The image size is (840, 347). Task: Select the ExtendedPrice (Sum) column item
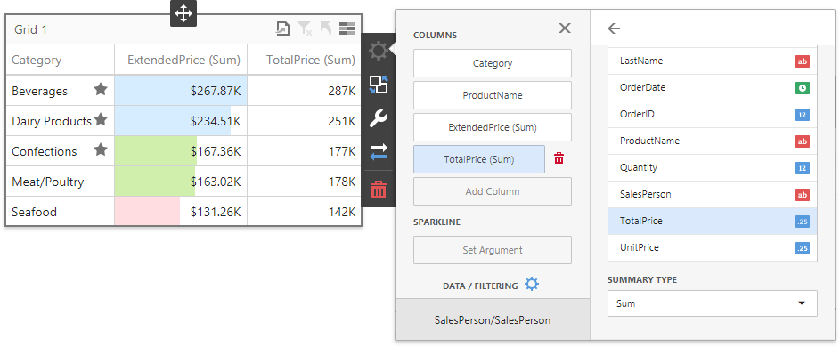pos(493,127)
